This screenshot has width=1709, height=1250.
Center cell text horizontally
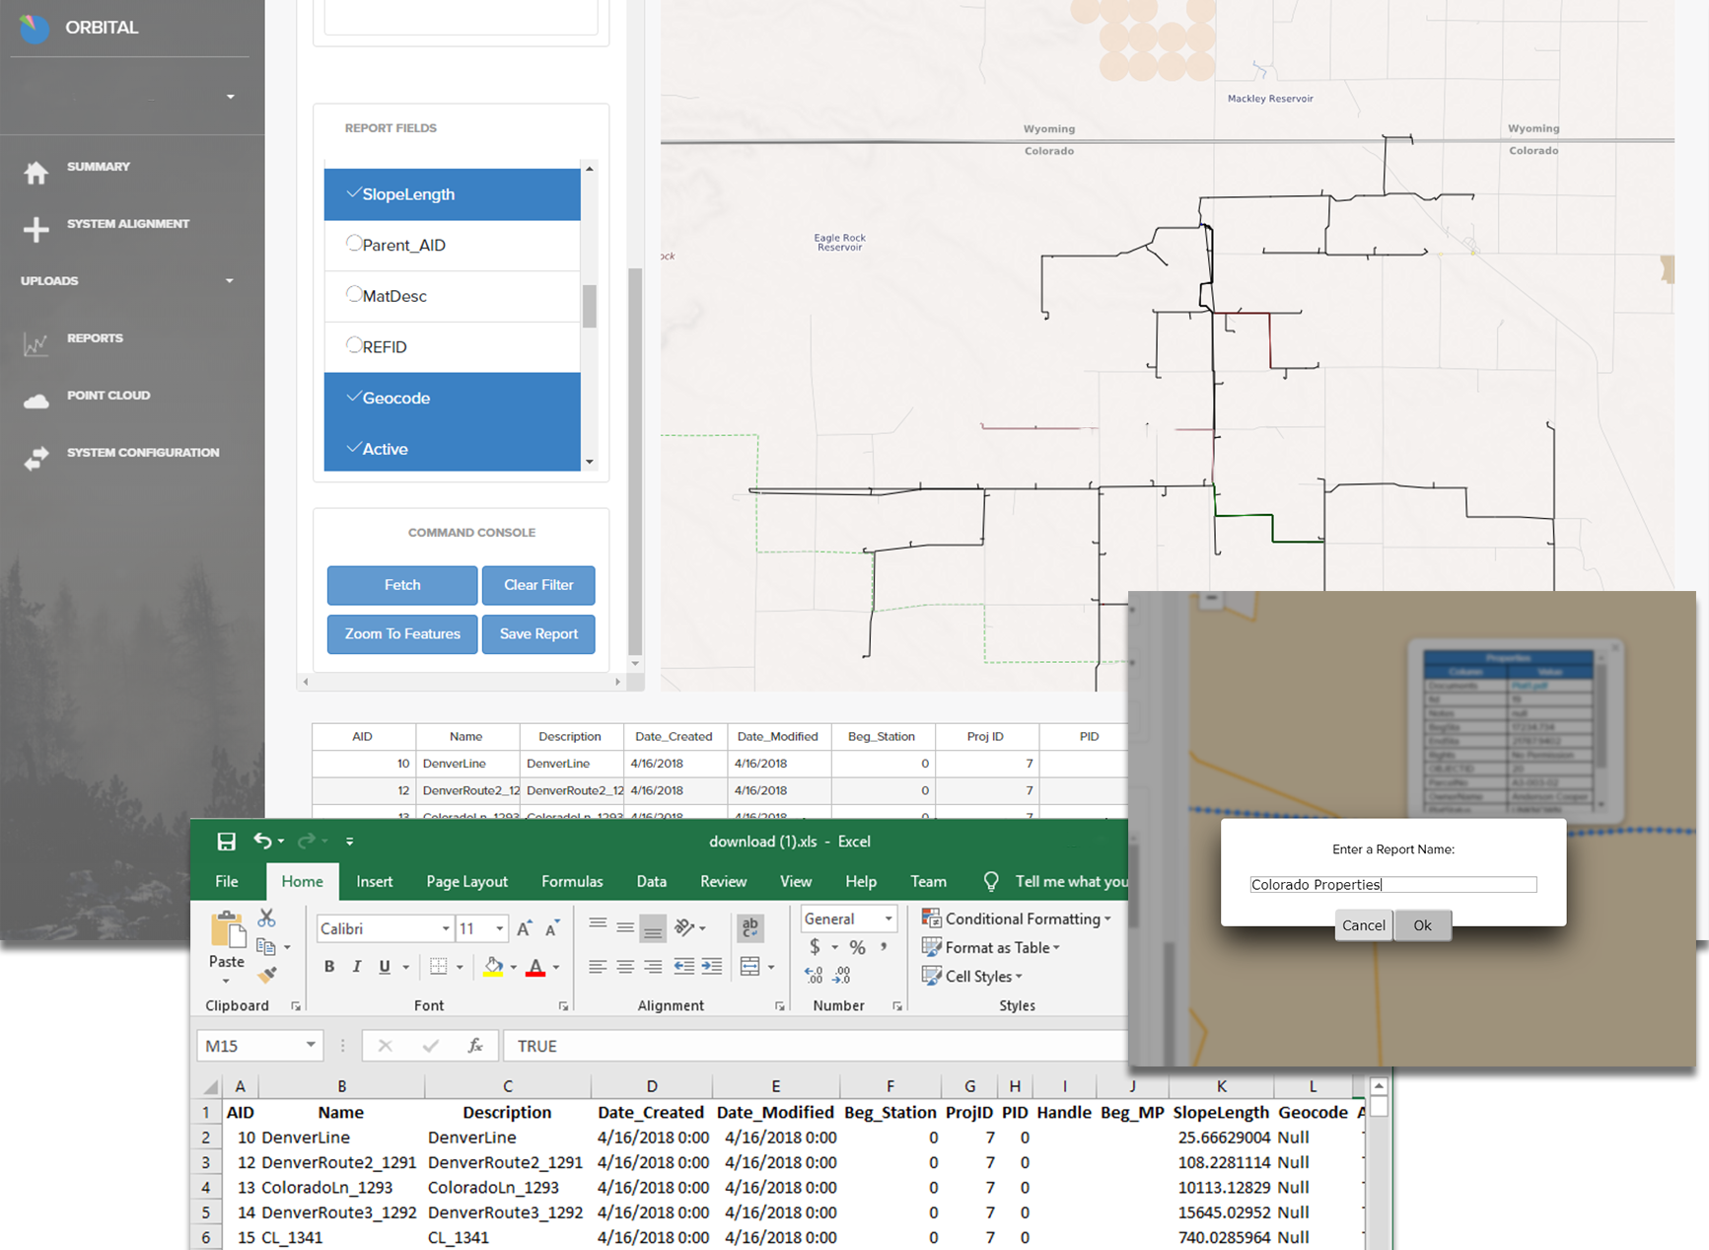(x=625, y=967)
